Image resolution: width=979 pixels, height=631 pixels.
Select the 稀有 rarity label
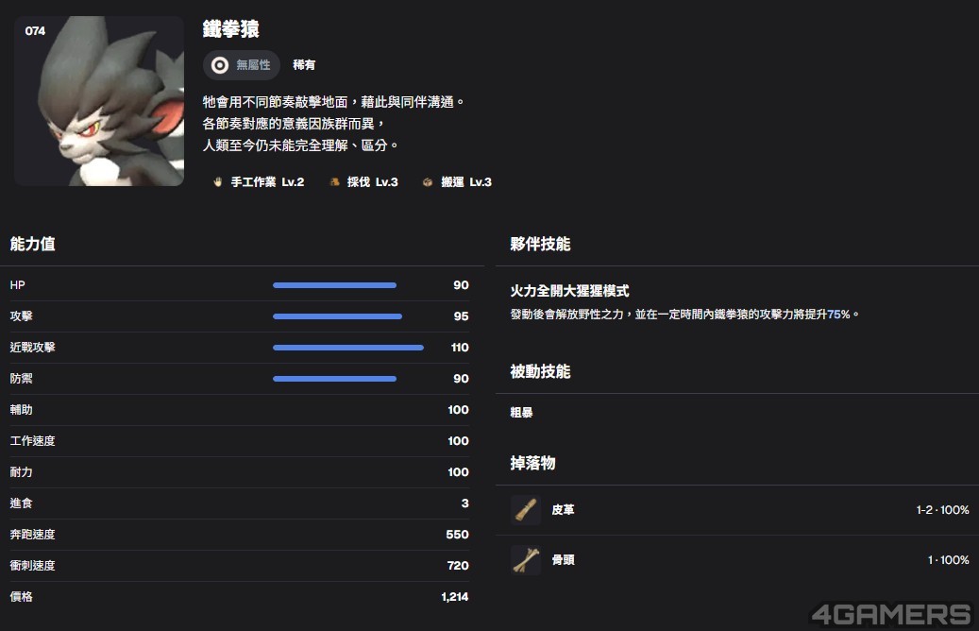304,65
